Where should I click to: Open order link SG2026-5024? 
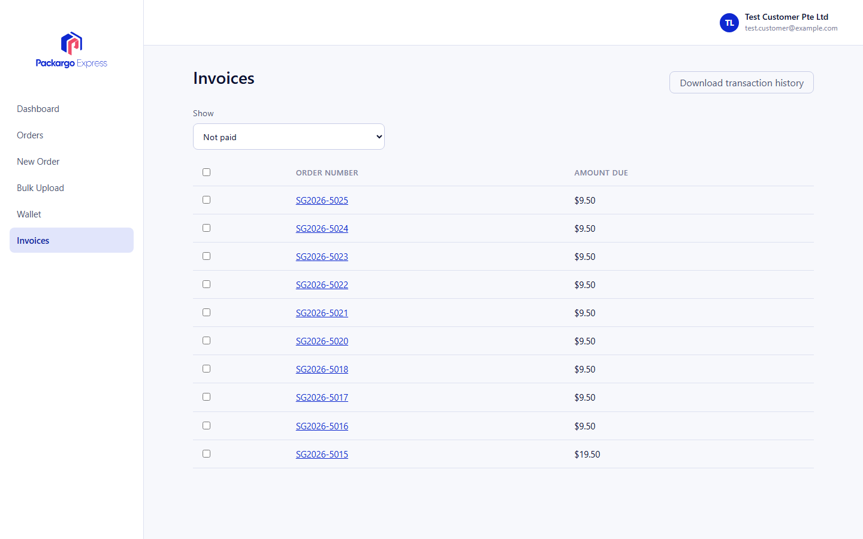click(322, 229)
